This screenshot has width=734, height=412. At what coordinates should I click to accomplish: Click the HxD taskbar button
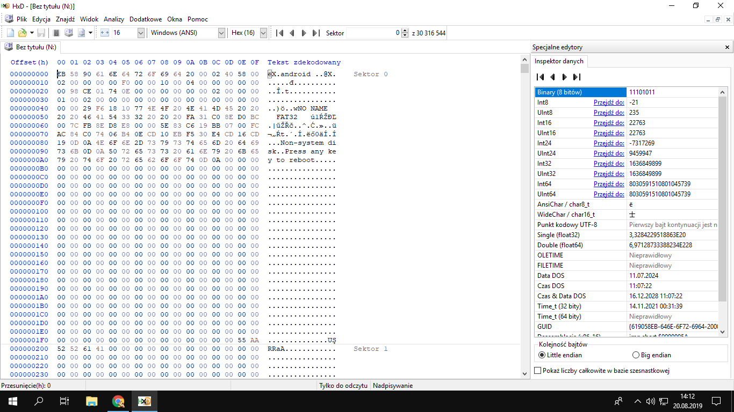pos(145,401)
